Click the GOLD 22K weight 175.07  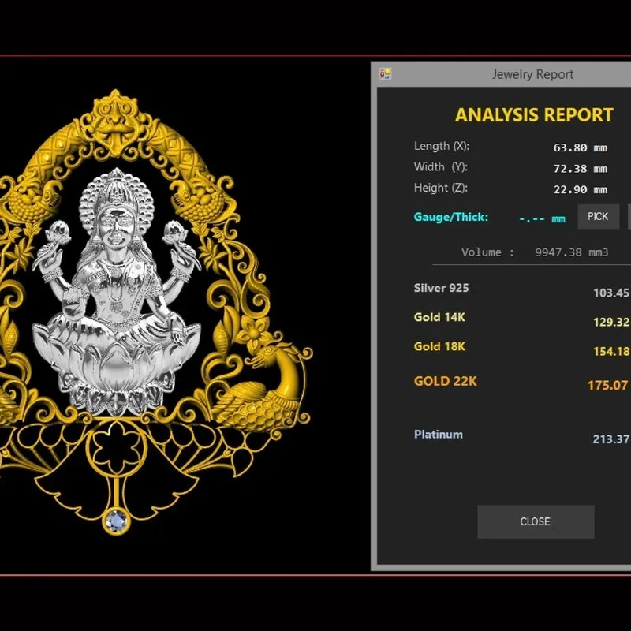(x=608, y=385)
